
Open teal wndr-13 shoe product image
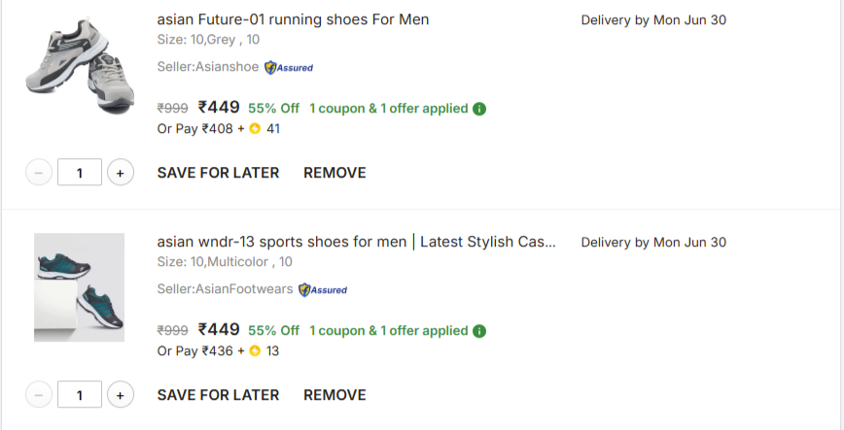coord(79,287)
